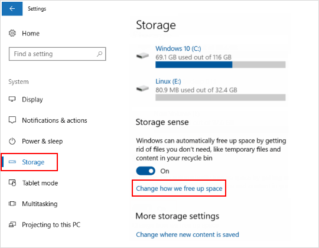This screenshot has width=319, height=248.
Task: Click the Tablet mode icon
Action: click(12, 182)
